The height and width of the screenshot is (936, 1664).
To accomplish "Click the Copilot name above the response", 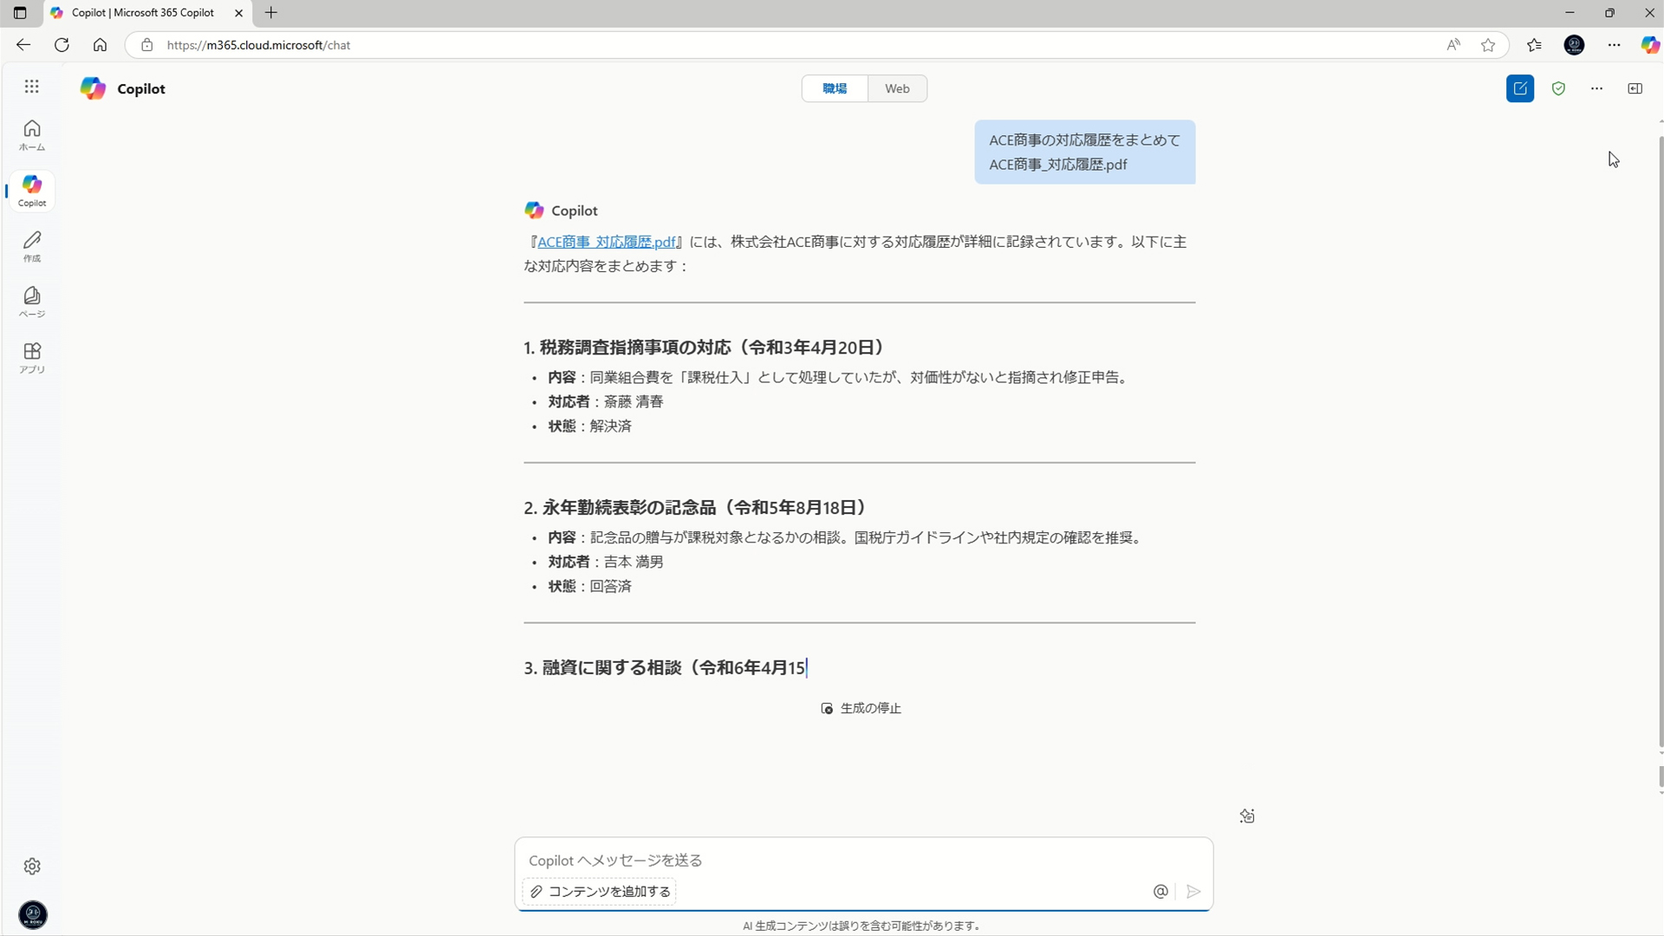I will (x=575, y=211).
